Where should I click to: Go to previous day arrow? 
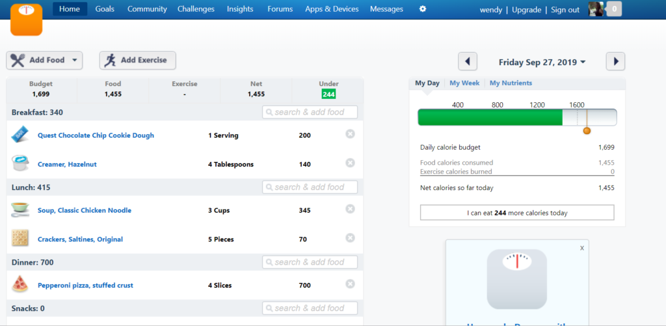point(468,62)
